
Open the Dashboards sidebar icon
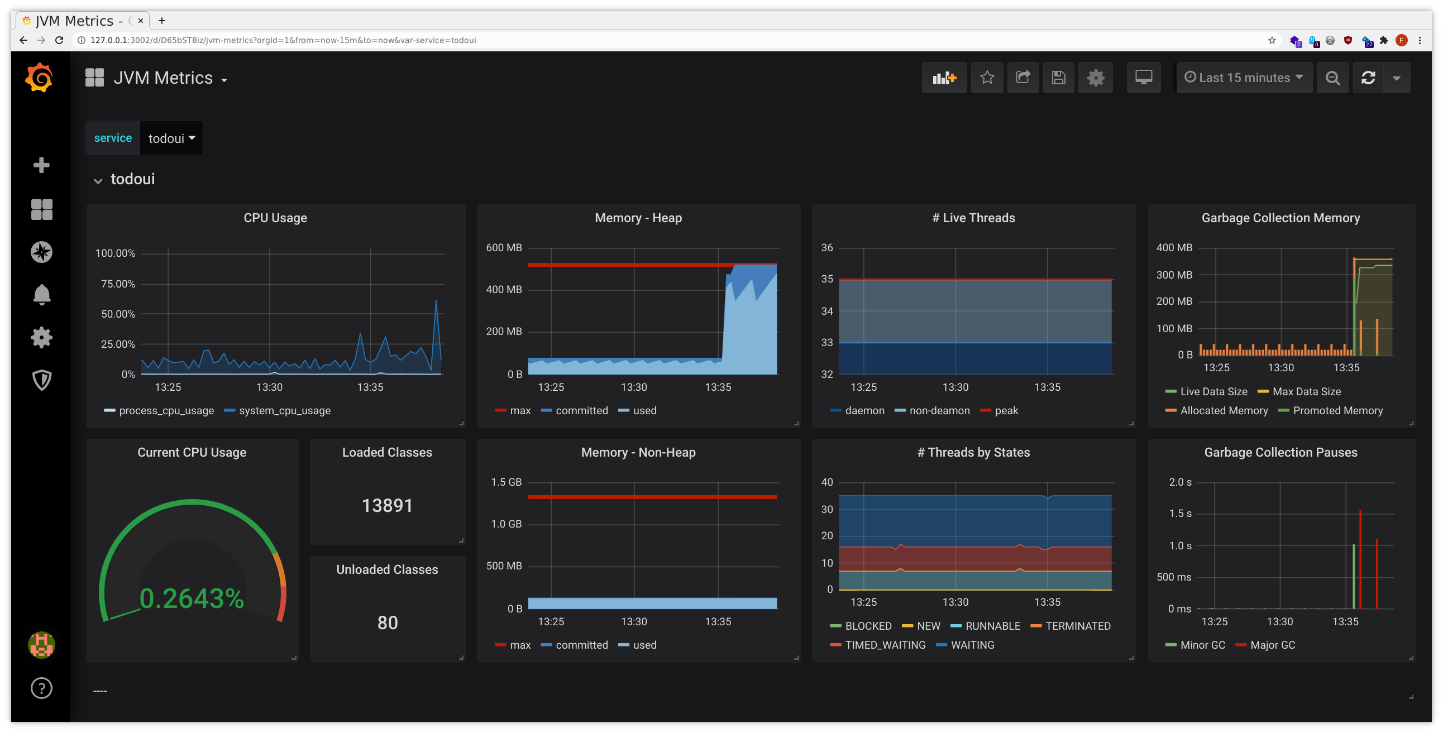click(x=41, y=209)
